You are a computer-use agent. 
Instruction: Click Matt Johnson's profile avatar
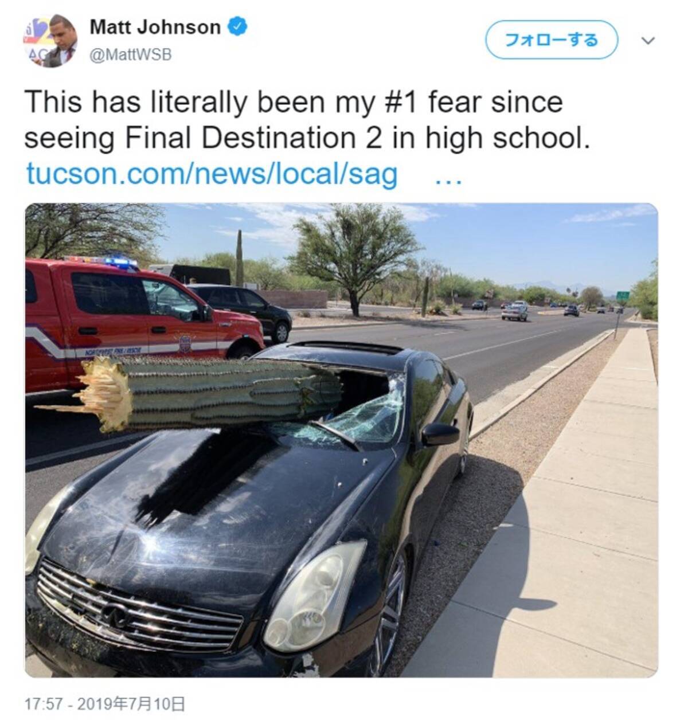(49, 41)
